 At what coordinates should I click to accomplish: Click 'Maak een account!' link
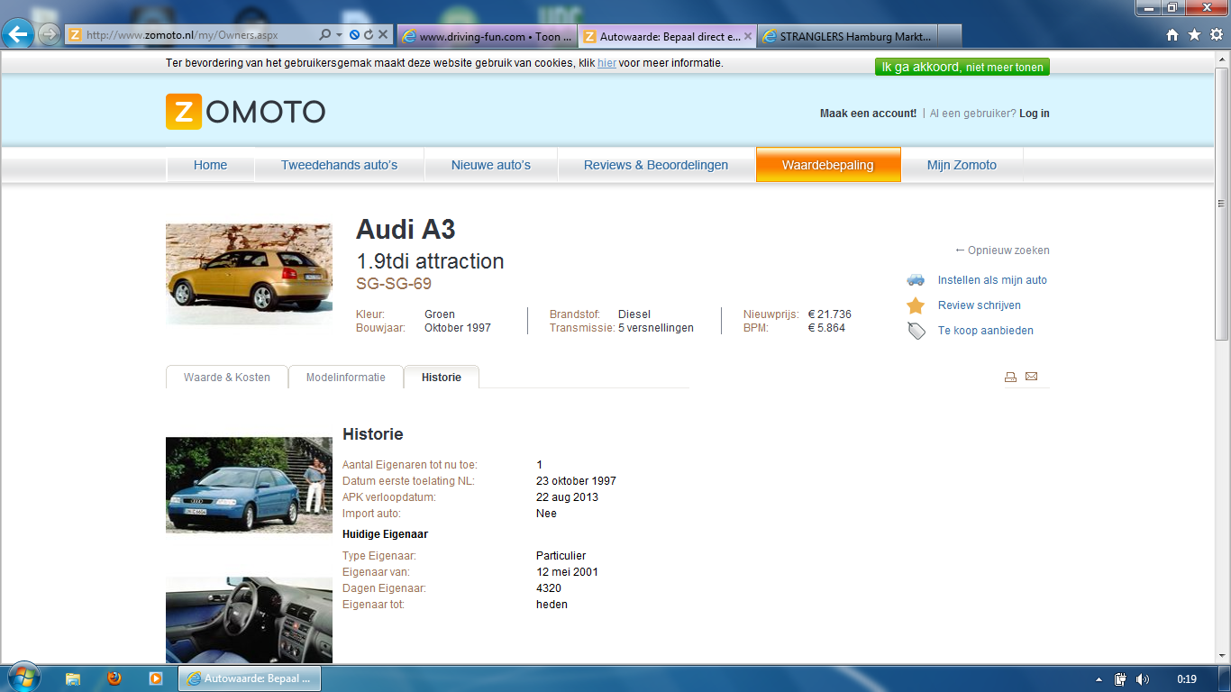click(x=868, y=114)
